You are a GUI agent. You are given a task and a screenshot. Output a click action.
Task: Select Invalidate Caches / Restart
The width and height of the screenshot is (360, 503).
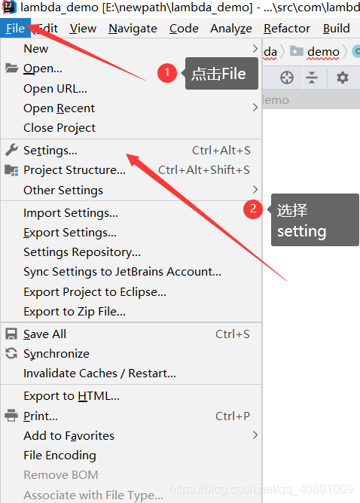tap(99, 373)
